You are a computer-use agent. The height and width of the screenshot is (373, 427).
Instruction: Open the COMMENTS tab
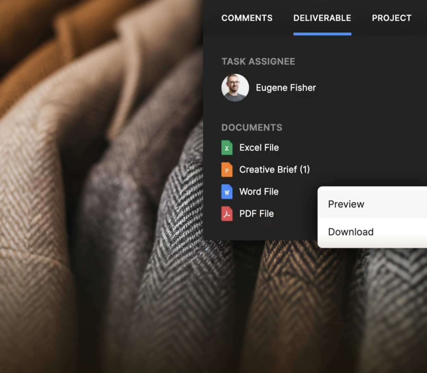click(247, 18)
